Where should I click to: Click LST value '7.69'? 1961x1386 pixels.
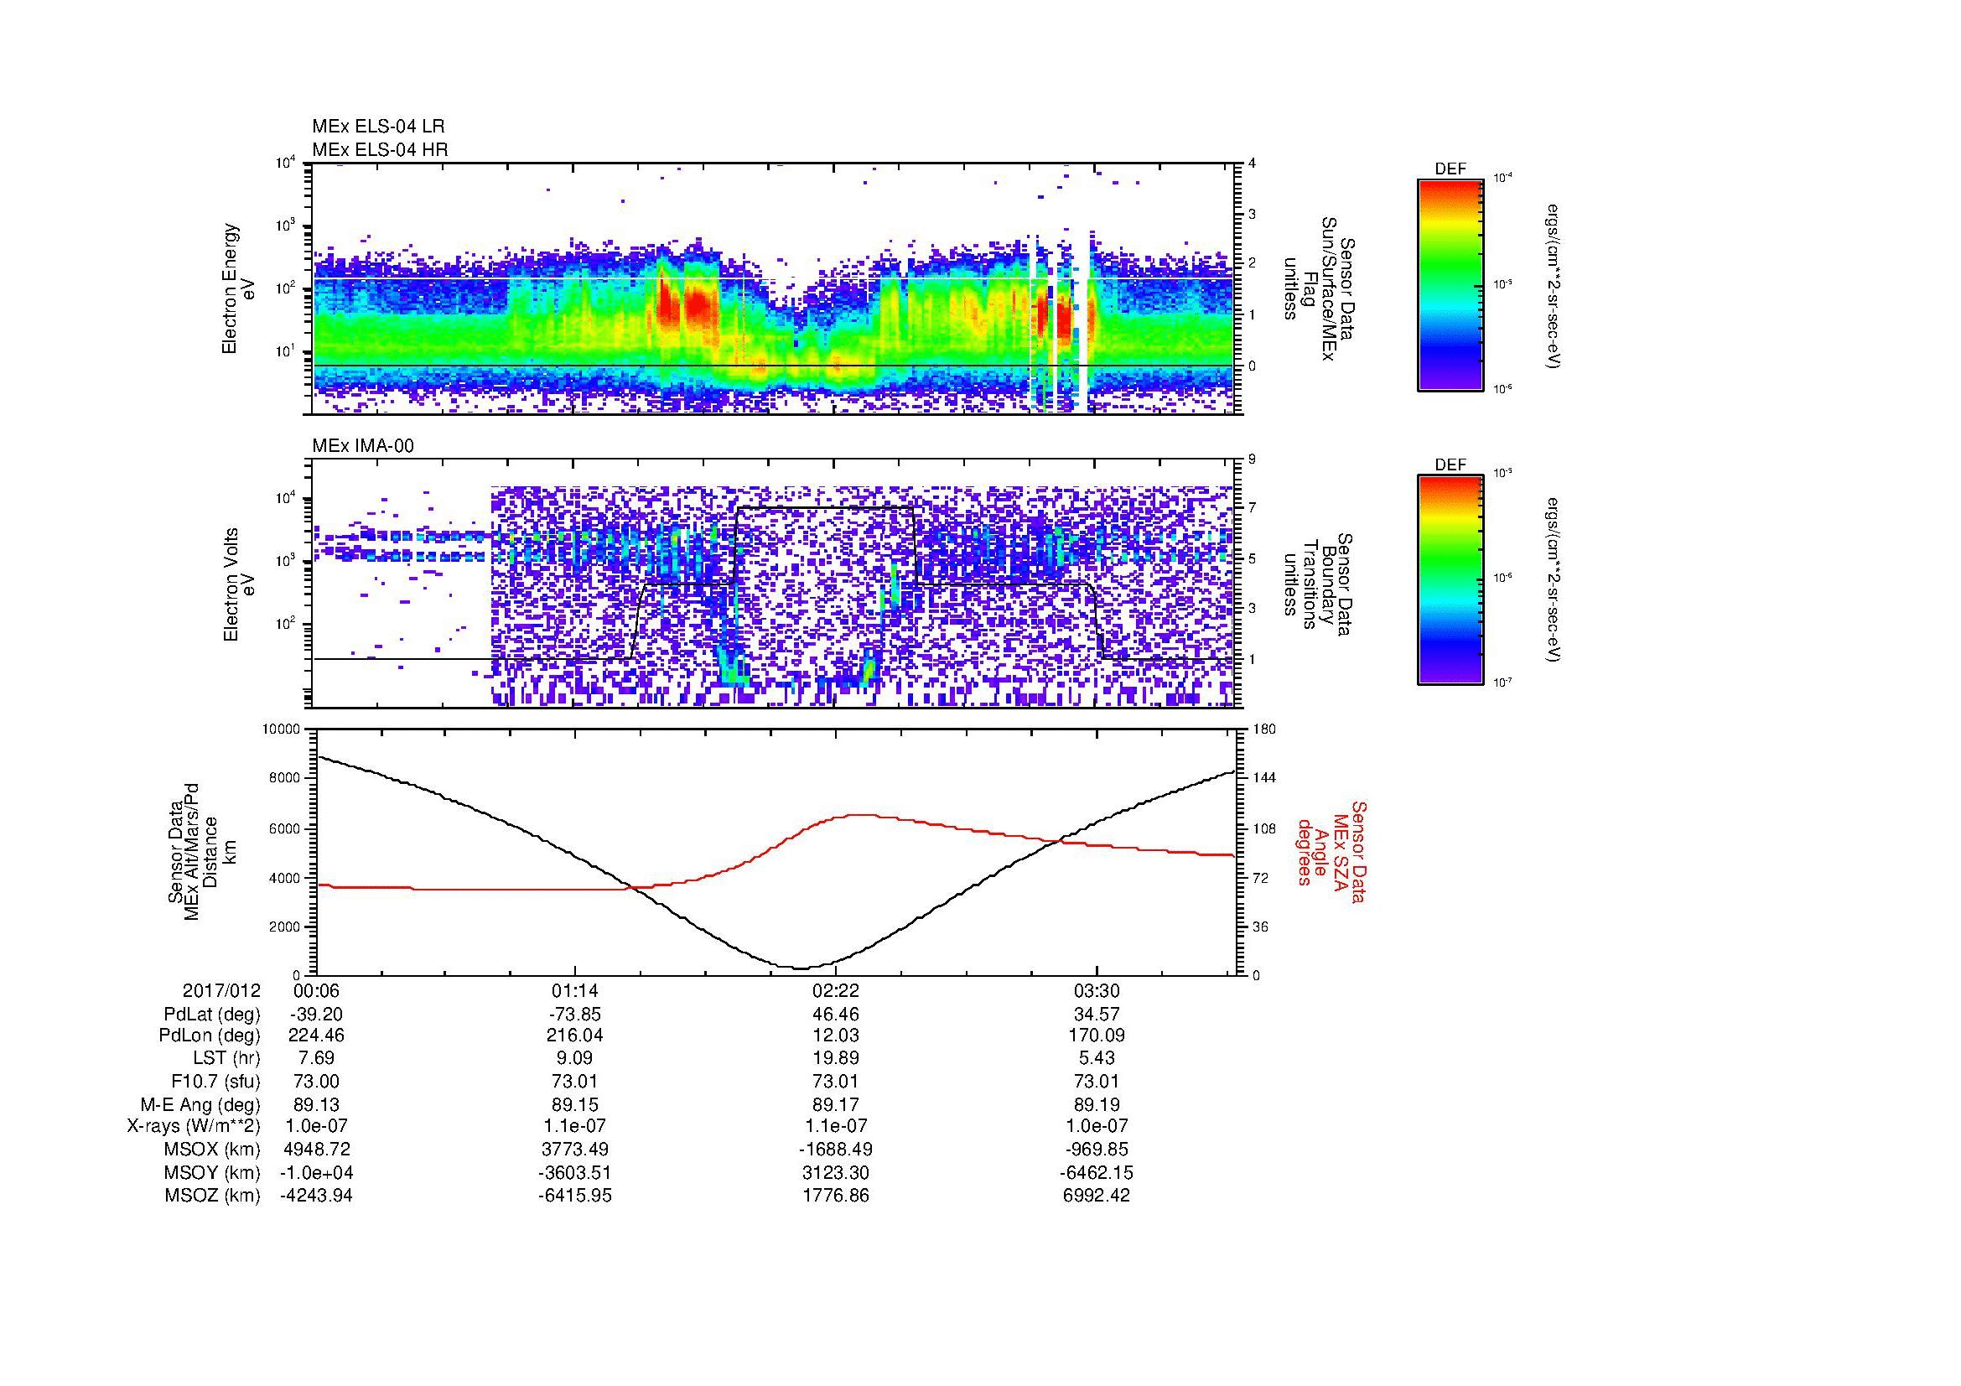tap(316, 1059)
